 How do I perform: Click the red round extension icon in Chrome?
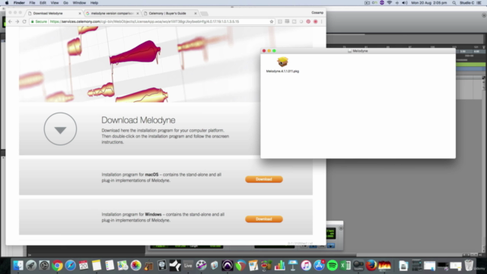(315, 21)
